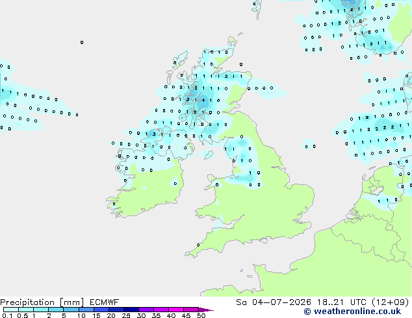Click the 25–30 mm navy legend swatch
This screenshot has width=412, height=318.
131,310
